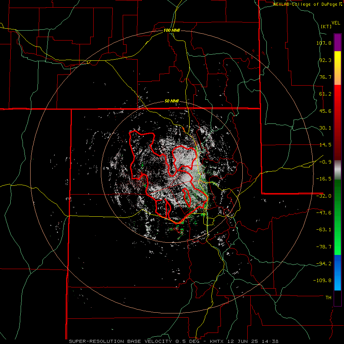
Task: Click the 100 NMI range ring label
Action: pyautogui.click(x=172, y=30)
